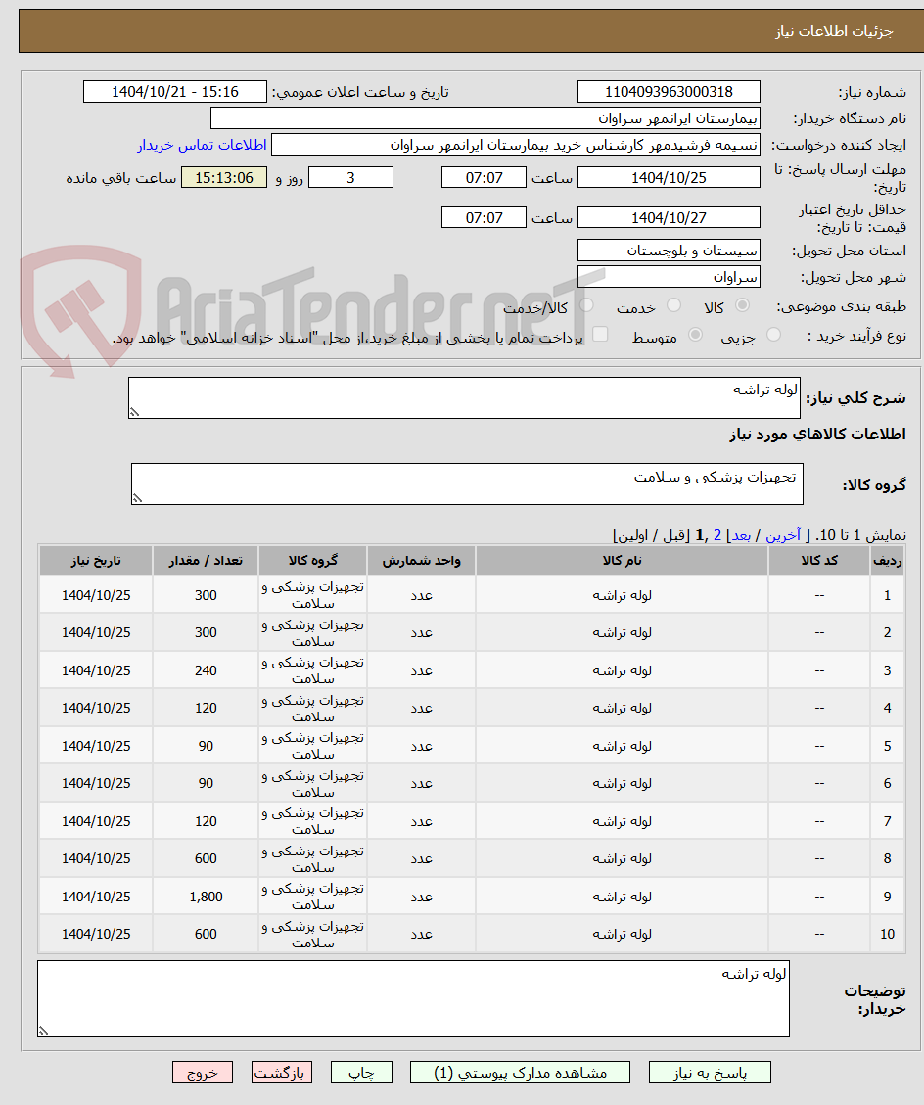
Task: Click quantity 1,800 in row 9
Action: coord(206,897)
